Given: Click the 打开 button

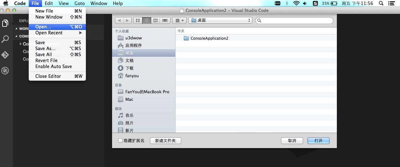Looking at the screenshot, I should pos(319,141).
